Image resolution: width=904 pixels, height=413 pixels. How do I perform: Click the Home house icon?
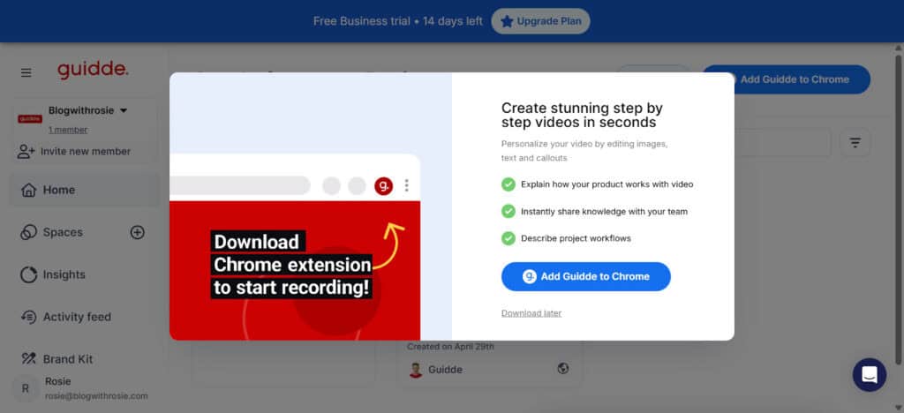pyautogui.click(x=28, y=190)
